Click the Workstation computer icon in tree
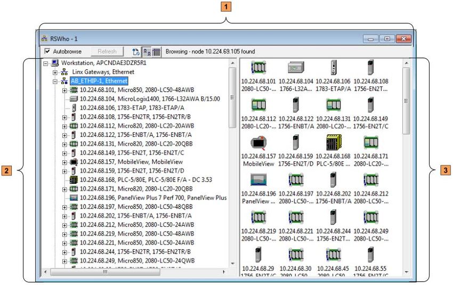 coord(55,63)
